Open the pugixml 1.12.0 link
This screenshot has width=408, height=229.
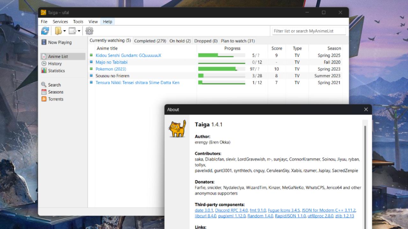point(232,216)
